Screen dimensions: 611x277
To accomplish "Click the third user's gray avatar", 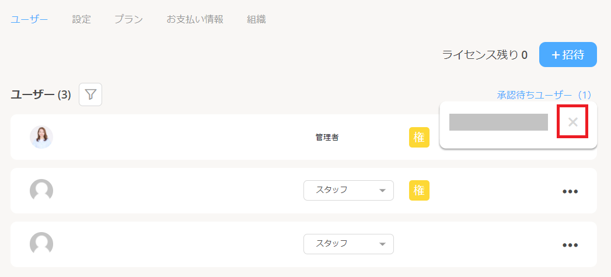I will pyautogui.click(x=41, y=244).
